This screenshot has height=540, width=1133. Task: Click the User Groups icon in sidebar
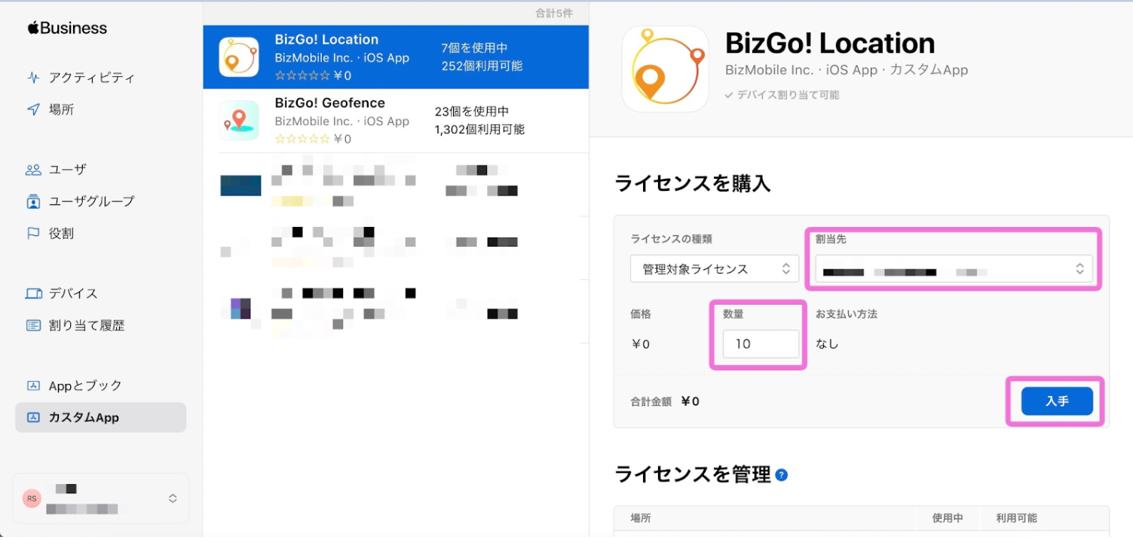pyautogui.click(x=33, y=201)
